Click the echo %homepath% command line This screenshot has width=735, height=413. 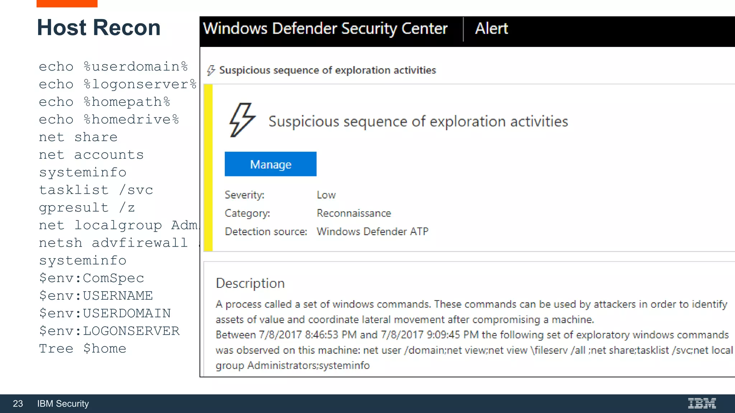point(104,102)
